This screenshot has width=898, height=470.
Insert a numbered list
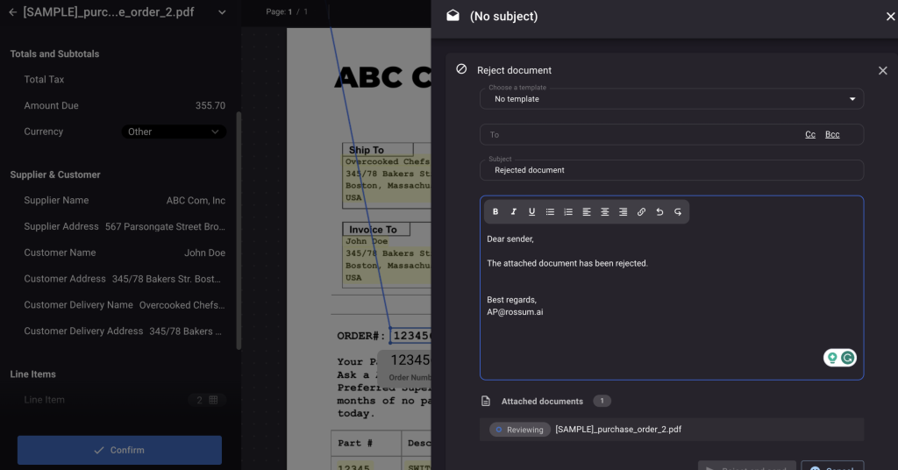568,212
